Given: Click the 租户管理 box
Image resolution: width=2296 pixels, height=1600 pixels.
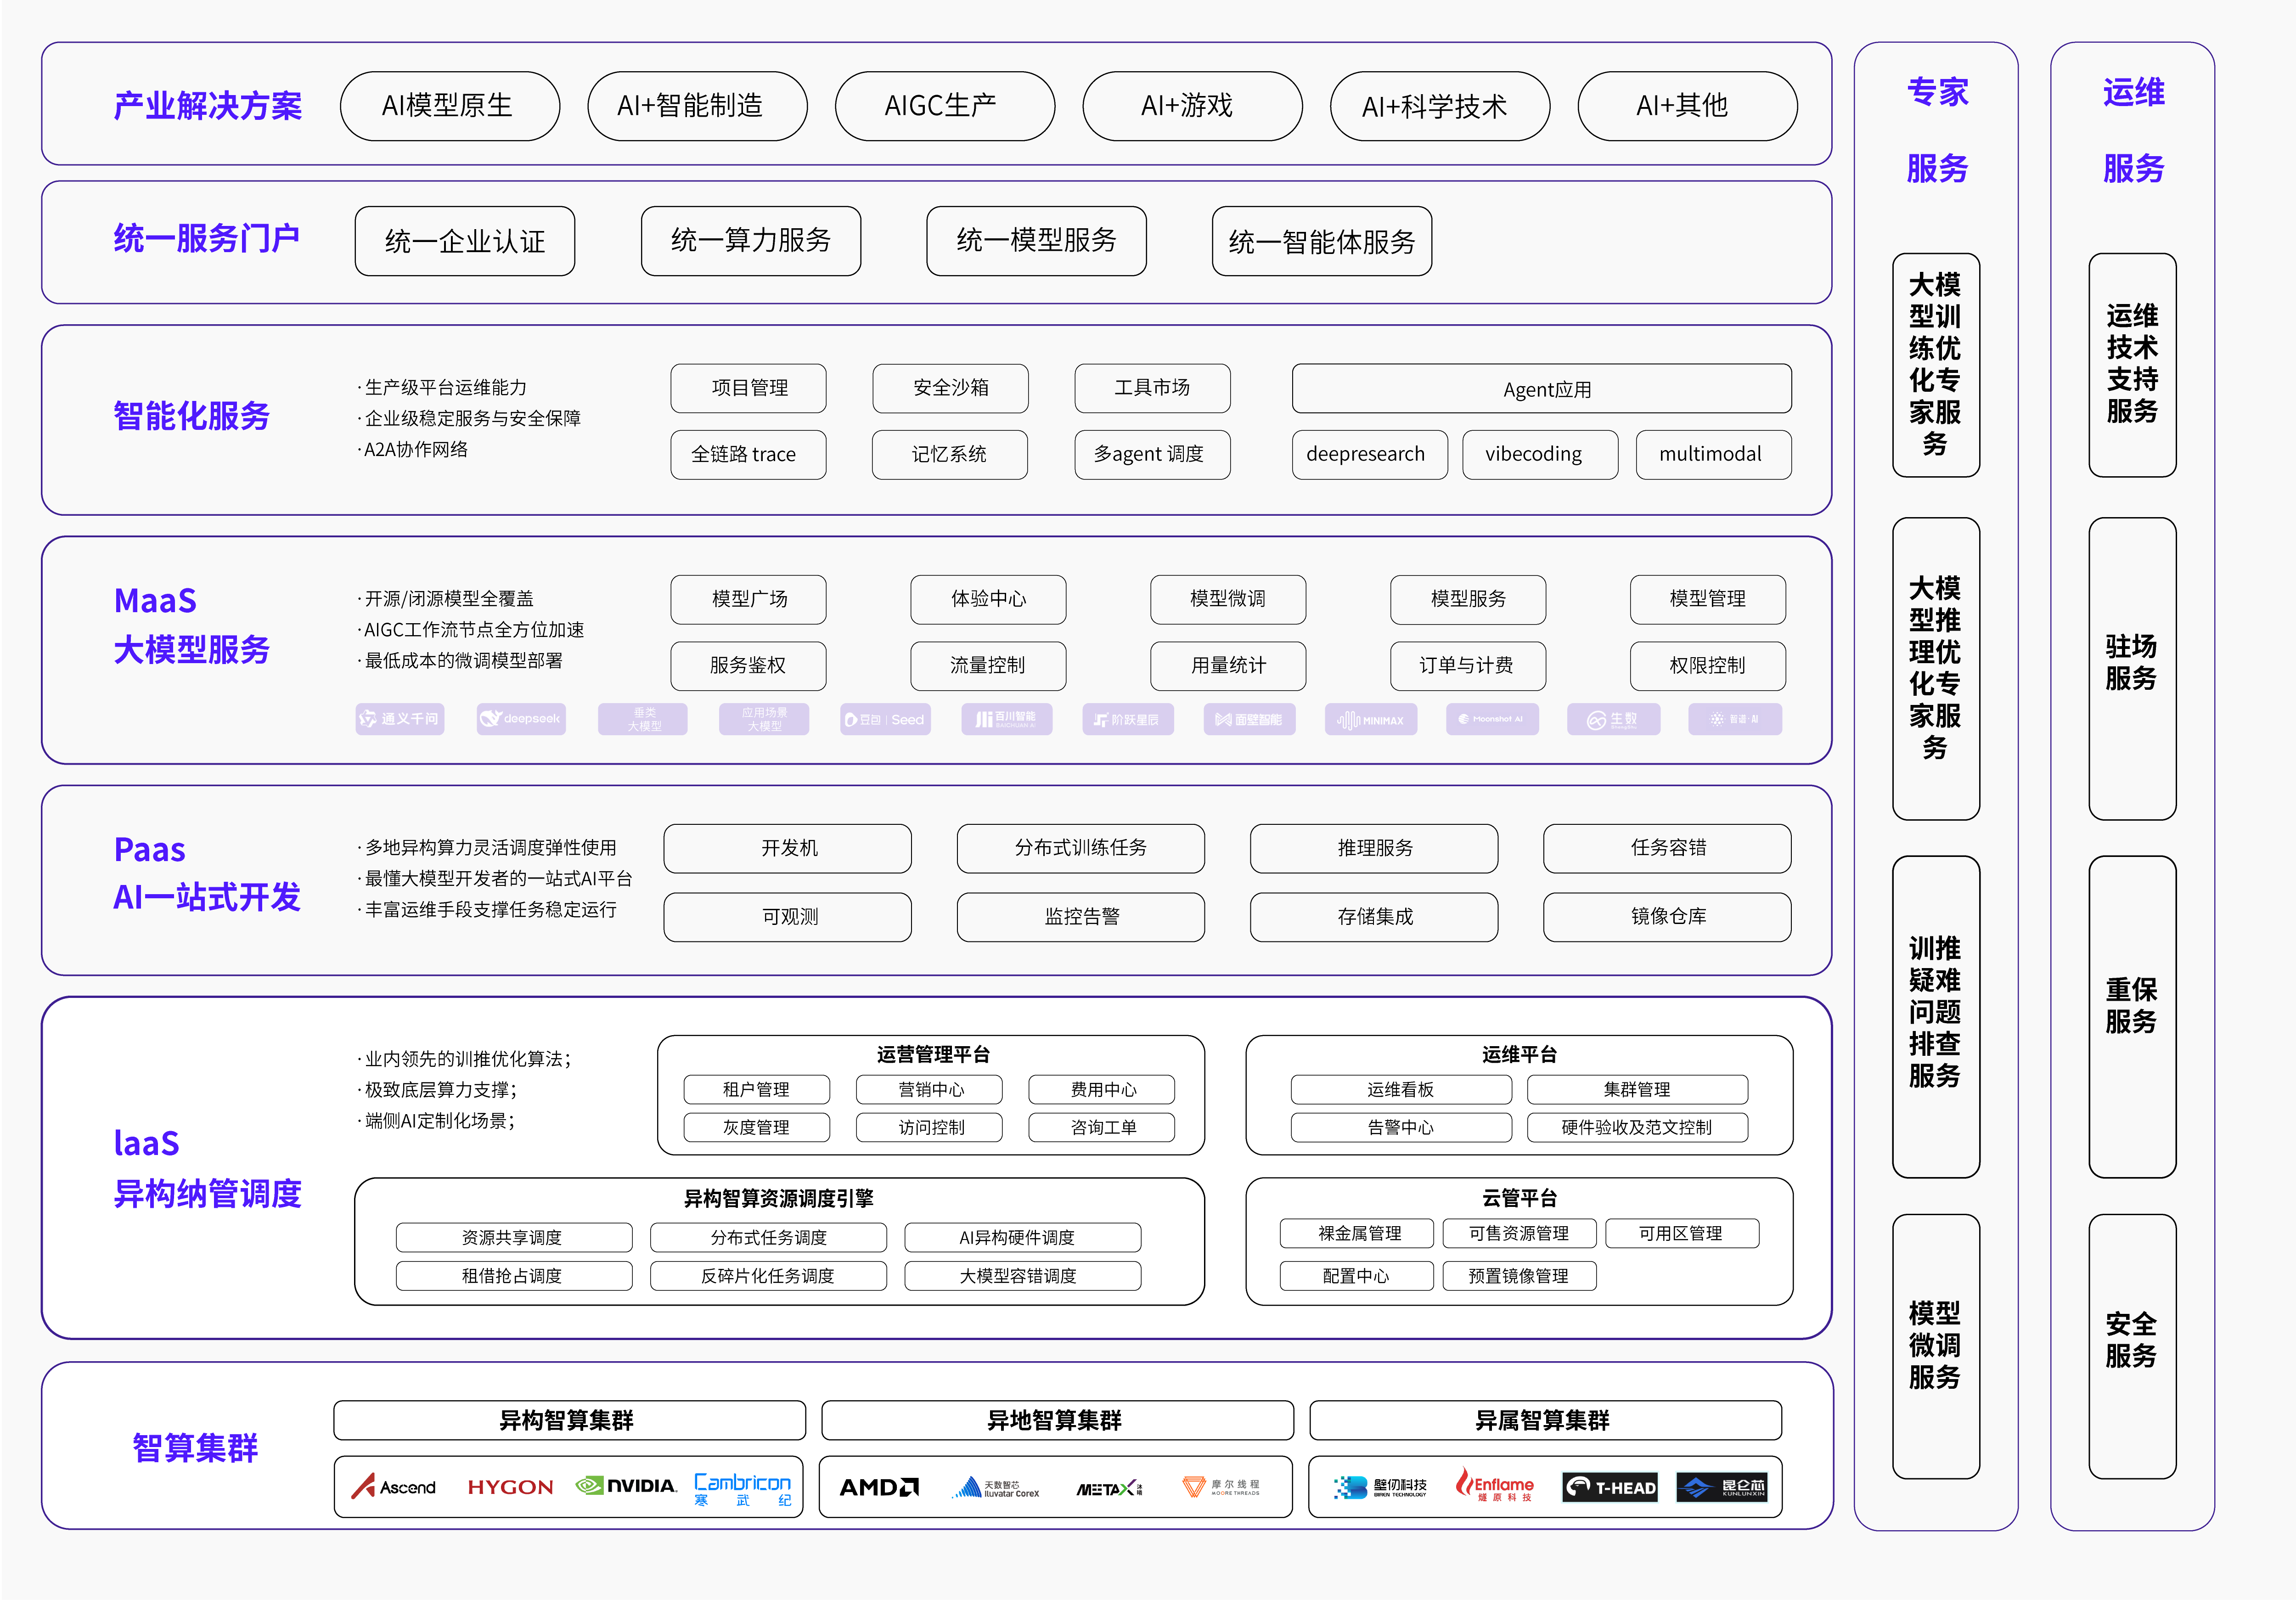Looking at the screenshot, I should tap(757, 1089).
